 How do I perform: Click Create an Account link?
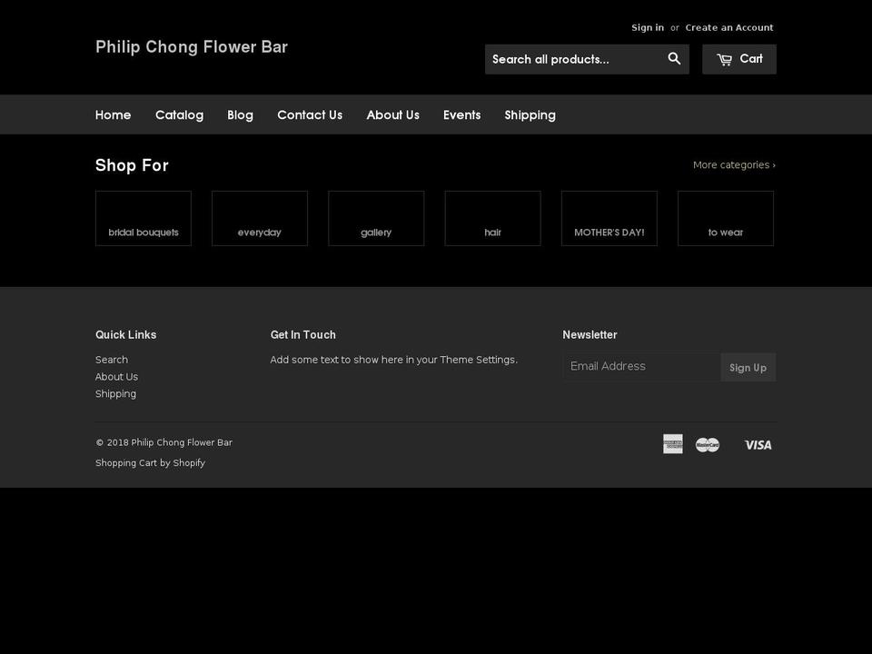click(729, 28)
